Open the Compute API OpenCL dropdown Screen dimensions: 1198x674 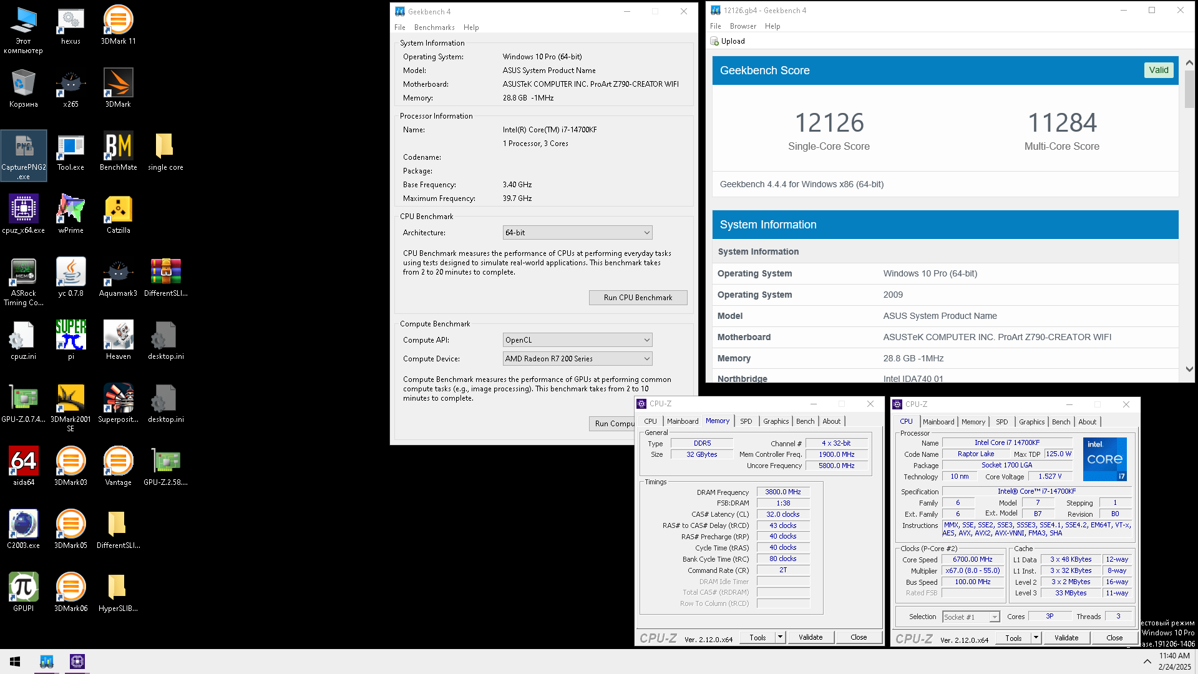pyautogui.click(x=577, y=340)
